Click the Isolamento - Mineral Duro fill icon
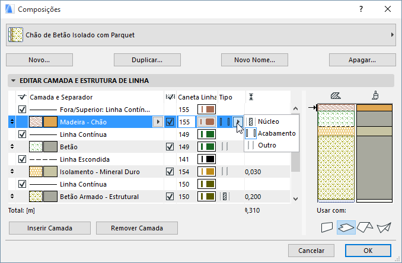Screen dimensions: 402x263 point(36,172)
